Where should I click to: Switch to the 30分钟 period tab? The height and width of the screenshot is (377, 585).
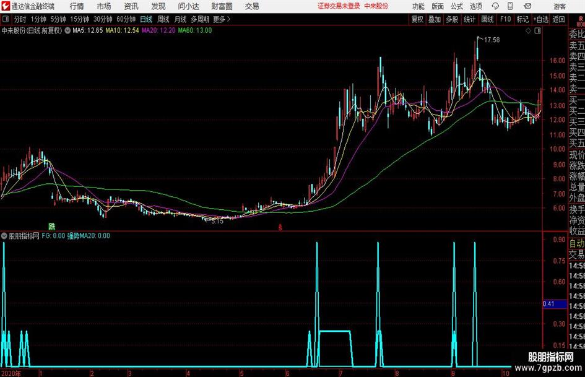(x=103, y=19)
